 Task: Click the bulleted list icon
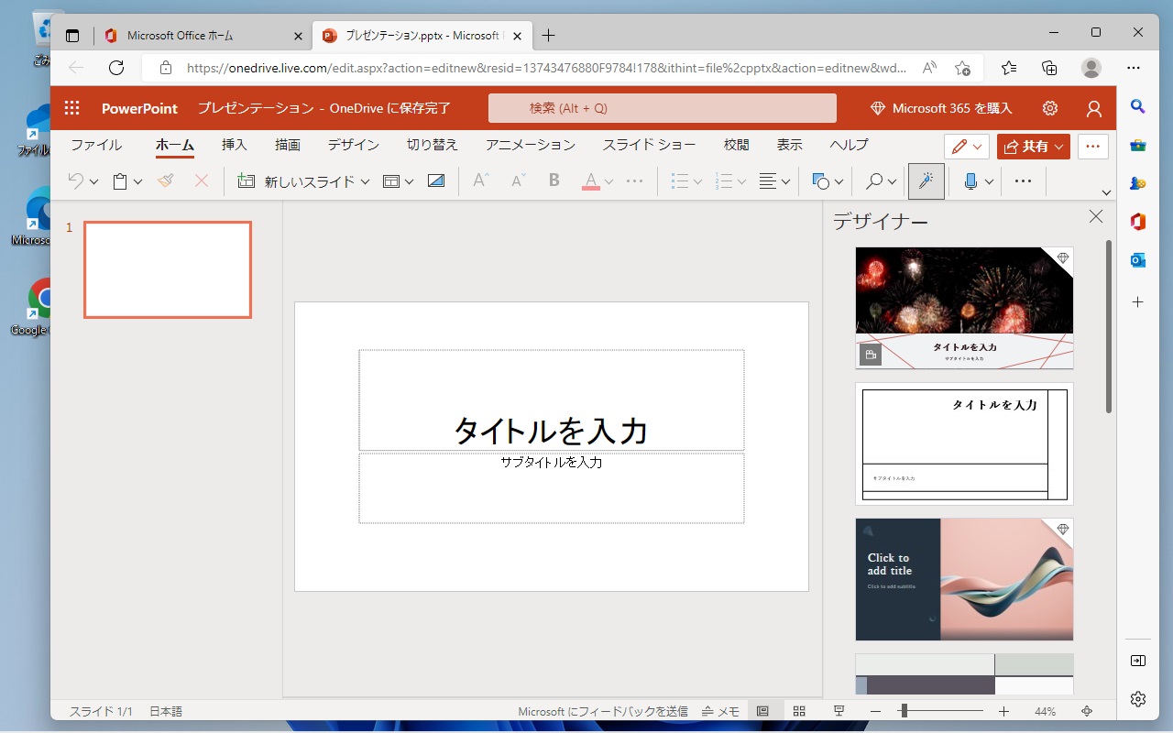coord(680,181)
